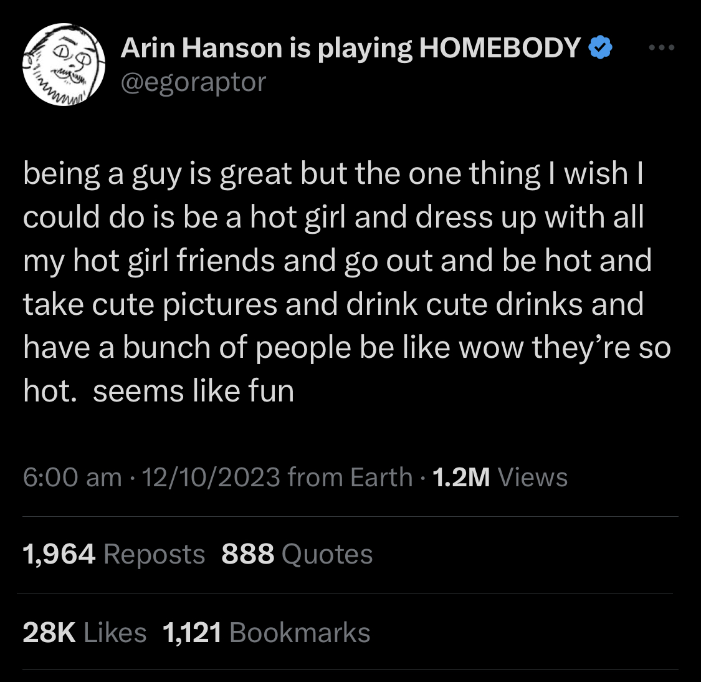View the 888 Quotes list
Image resolution: width=701 pixels, height=682 pixels.
[297, 554]
